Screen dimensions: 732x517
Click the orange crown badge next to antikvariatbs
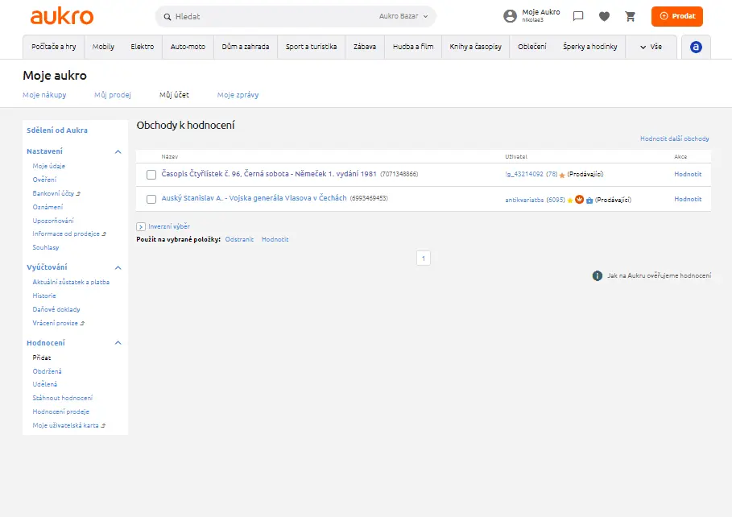(579, 200)
